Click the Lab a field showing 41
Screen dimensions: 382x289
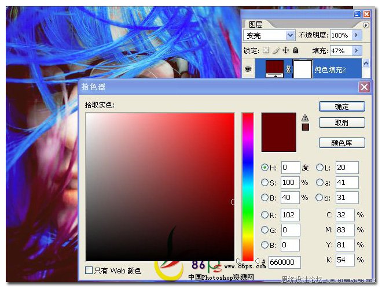tap(347, 183)
